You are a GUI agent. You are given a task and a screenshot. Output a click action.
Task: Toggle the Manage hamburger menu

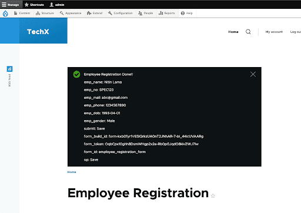(11, 5)
